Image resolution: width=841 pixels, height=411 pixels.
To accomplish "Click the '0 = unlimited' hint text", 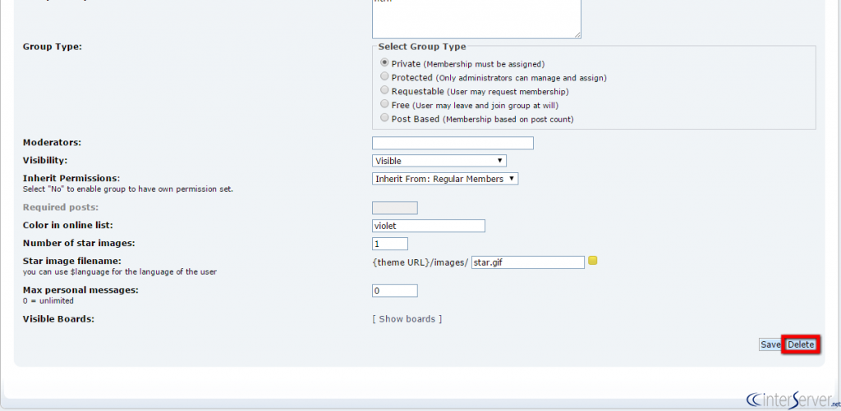I will pos(48,300).
